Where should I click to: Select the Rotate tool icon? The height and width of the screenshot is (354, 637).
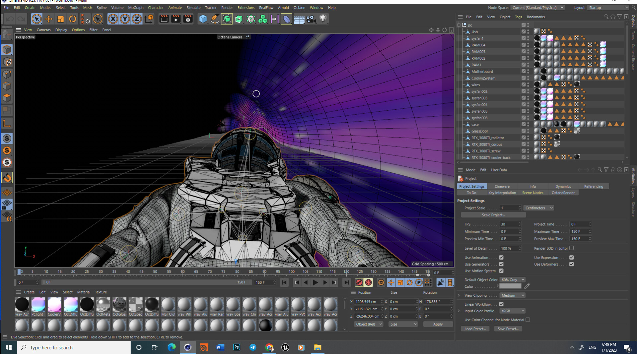click(72, 19)
